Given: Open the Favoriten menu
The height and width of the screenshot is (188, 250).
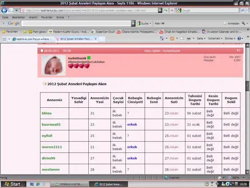Looking at the screenshot, I should click(47, 18).
